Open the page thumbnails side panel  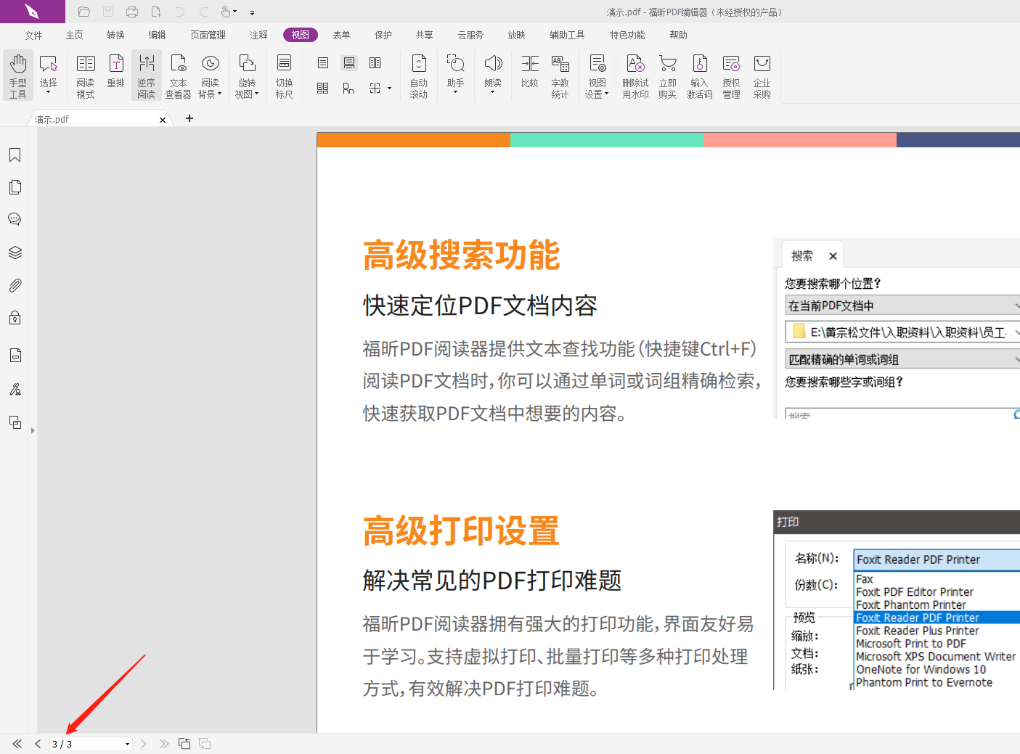point(15,187)
